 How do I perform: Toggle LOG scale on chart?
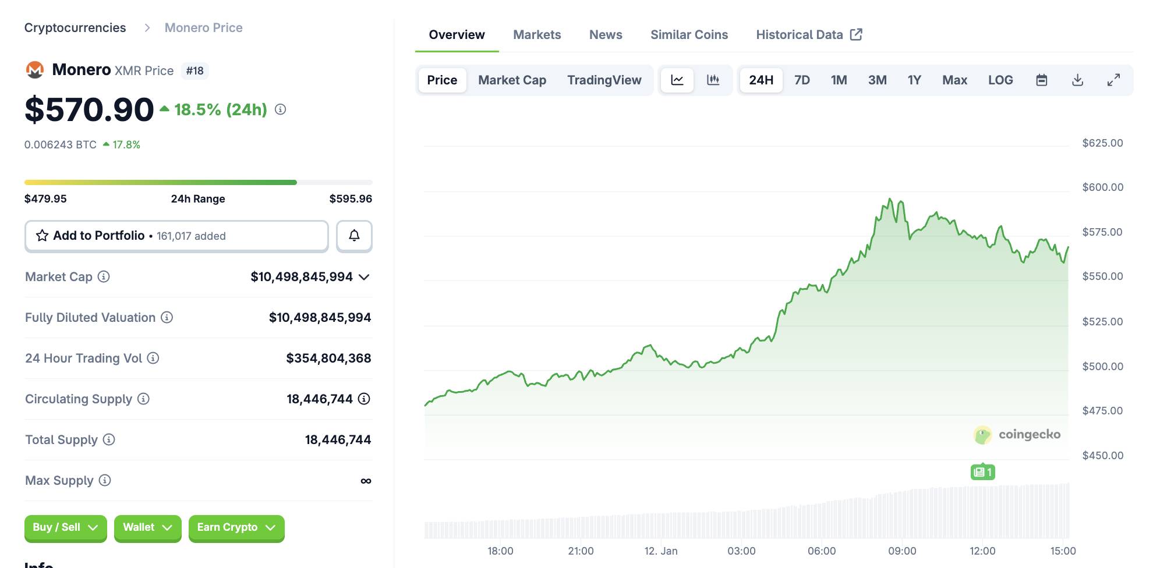point(1000,80)
